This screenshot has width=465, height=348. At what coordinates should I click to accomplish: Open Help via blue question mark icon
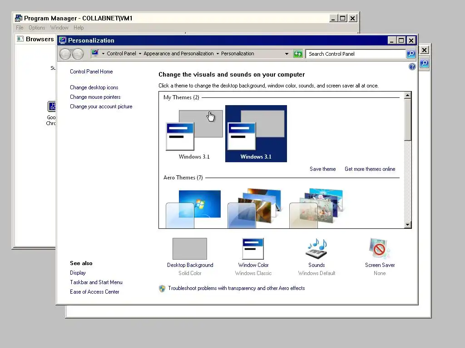pos(412,67)
